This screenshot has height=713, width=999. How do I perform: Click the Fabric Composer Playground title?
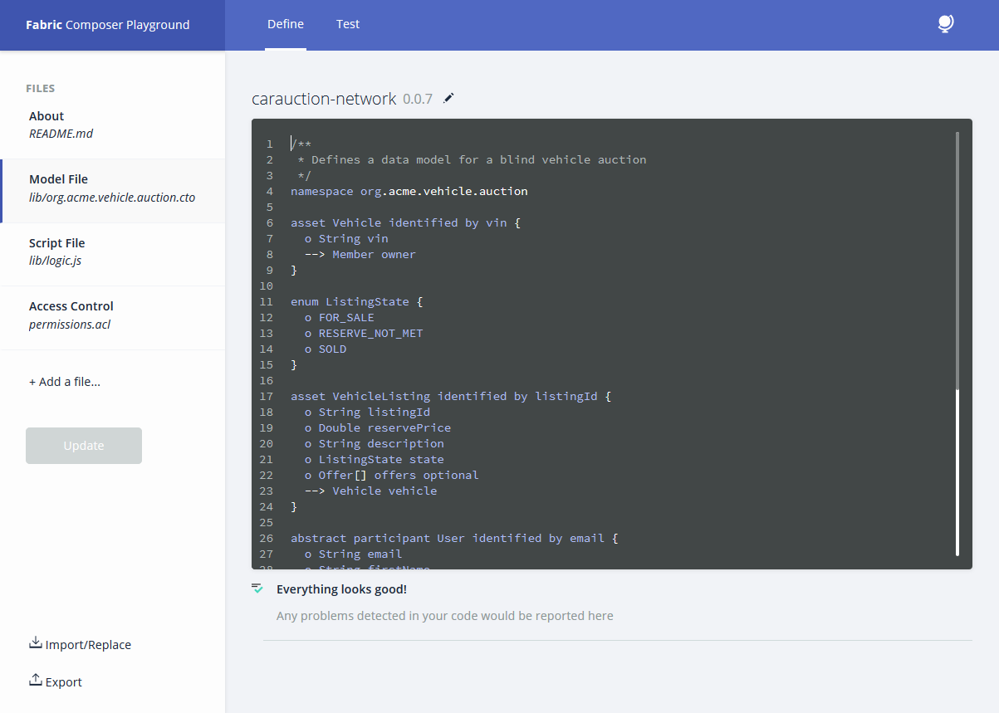pos(108,25)
